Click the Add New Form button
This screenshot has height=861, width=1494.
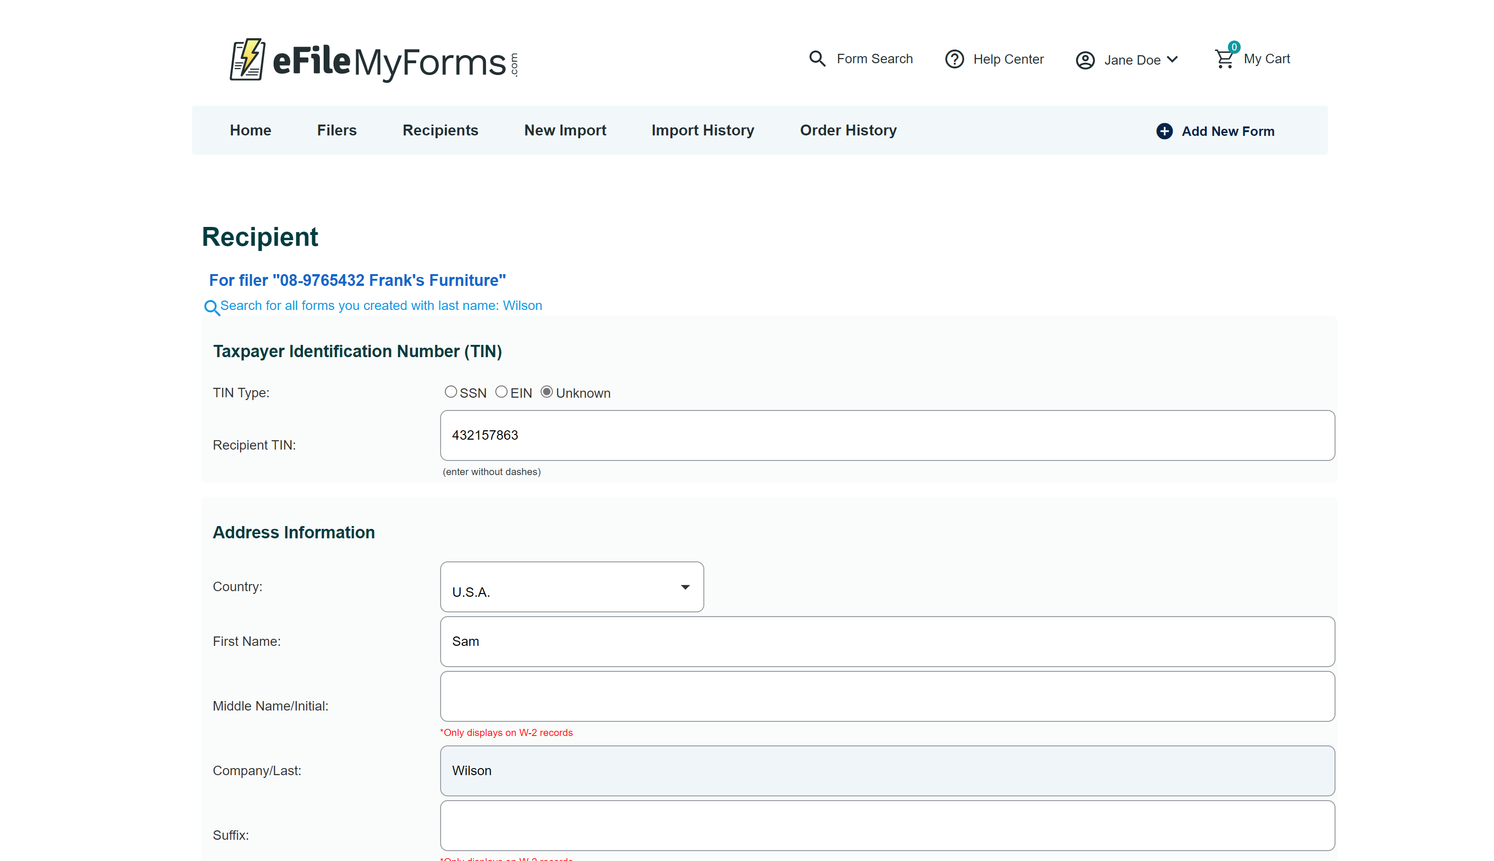click(x=1227, y=131)
